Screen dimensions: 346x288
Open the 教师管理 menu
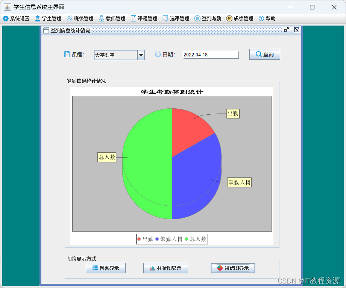coord(112,18)
